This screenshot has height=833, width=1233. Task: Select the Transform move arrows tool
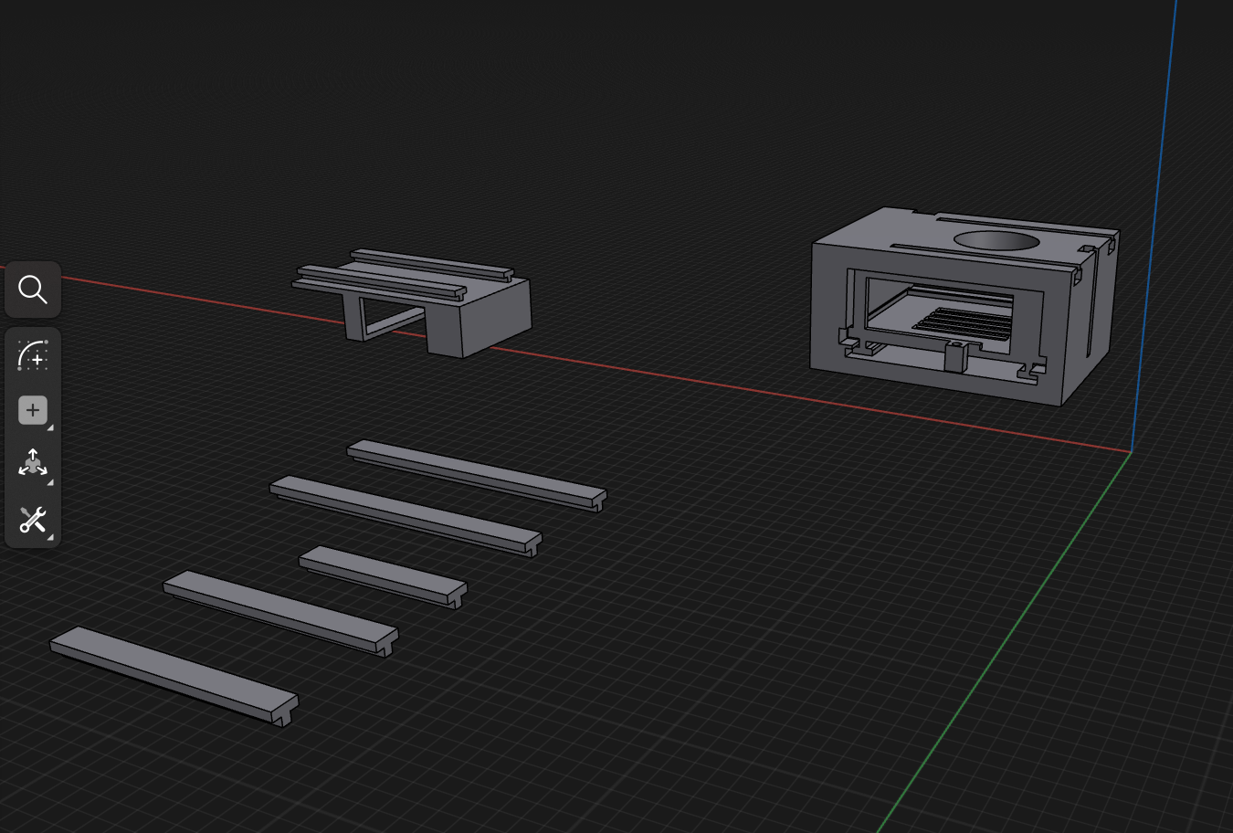coord(33,464)
